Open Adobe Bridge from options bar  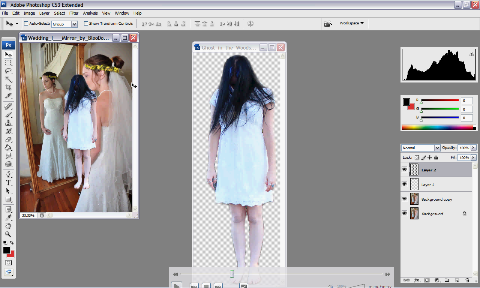[x=328, y=23]
